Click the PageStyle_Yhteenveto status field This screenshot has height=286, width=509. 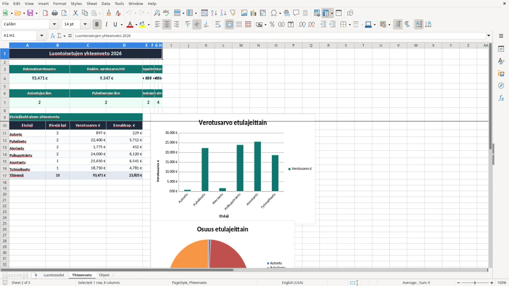coord(189,283)
